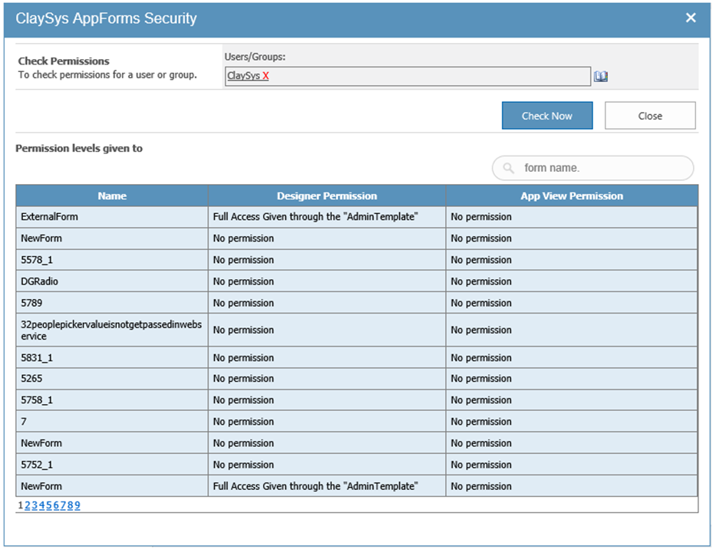Image resolution: width=716 pixels, height=549 pixels.
Task: Click the Designer Permission column header
Action: coord(327,196)
